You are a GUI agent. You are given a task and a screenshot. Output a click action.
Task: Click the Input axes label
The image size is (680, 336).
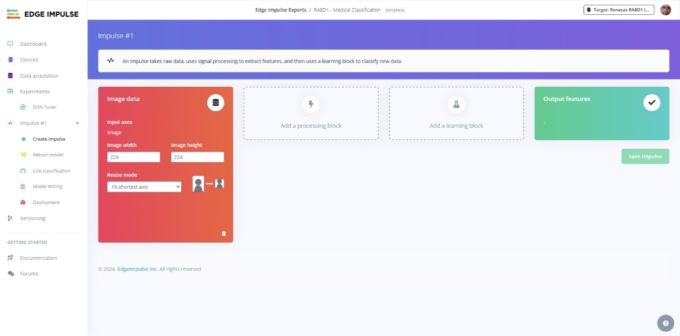(x=120, y=122)
